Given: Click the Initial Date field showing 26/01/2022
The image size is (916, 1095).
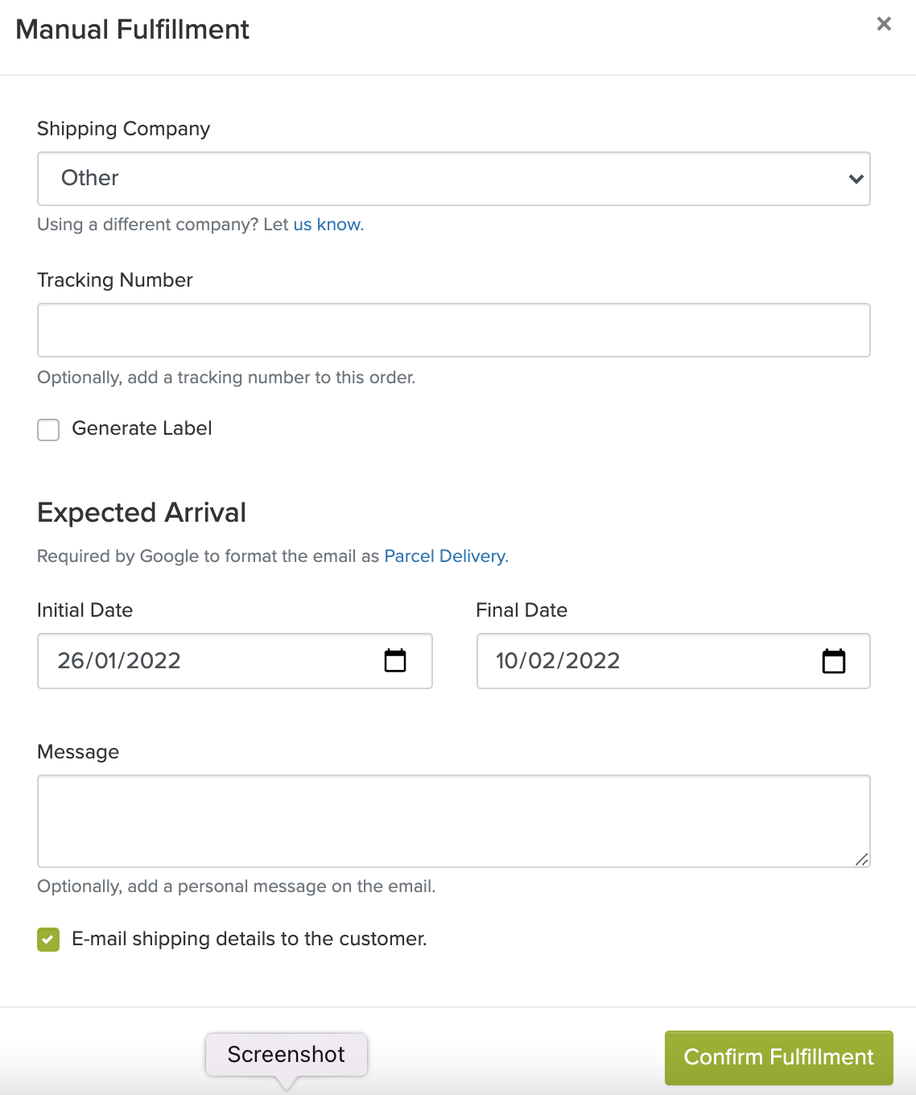Looking at the screenshot, I should pyautogui.click(x=235, y=661).
